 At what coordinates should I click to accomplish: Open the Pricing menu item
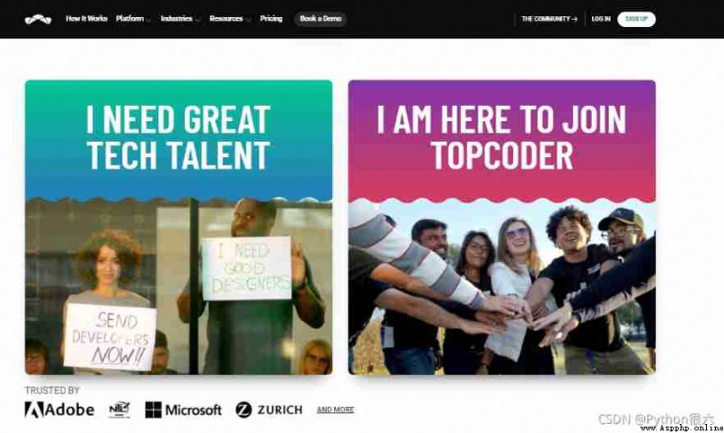tap(271, 19)
